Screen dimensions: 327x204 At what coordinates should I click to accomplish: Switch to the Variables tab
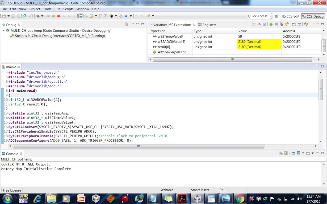click(x=158, y=25)
